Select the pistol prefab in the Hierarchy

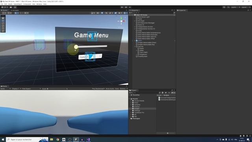(x=140, y=41)
